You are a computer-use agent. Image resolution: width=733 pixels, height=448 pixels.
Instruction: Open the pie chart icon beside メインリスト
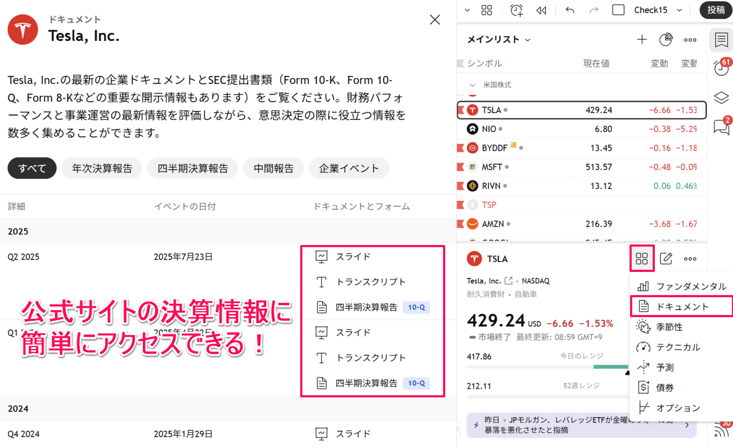coord(666,39)
